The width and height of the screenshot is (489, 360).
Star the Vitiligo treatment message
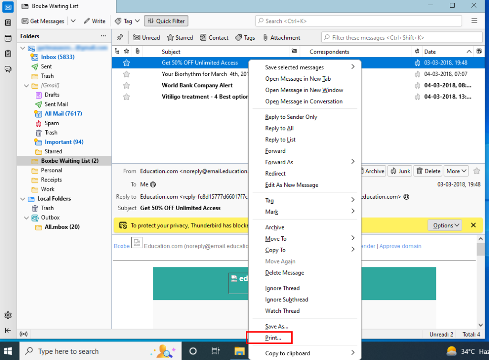[126, 97]
